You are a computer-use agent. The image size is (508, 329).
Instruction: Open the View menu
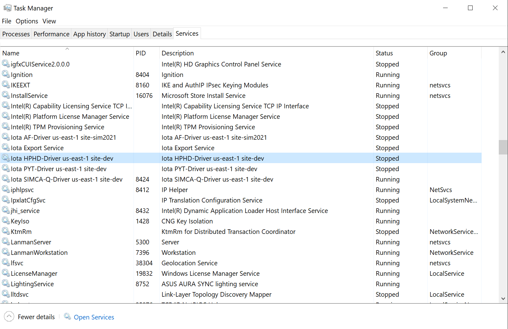[49, 21]
